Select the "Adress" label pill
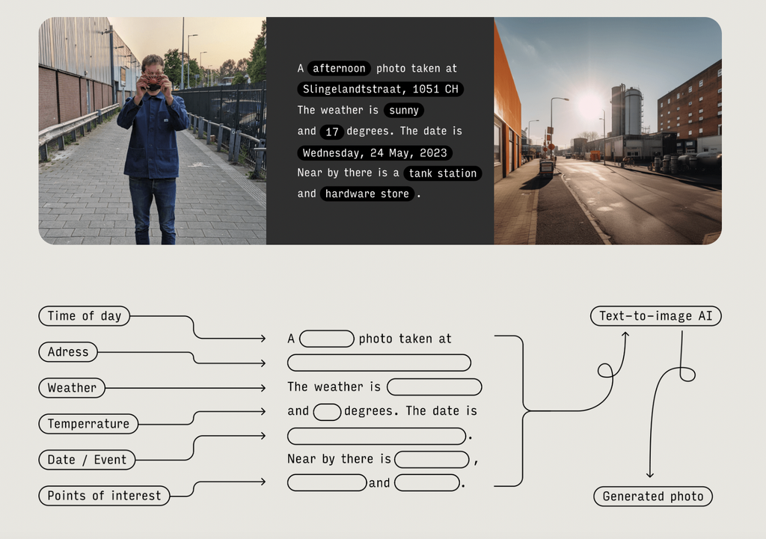 tap(67, 352)
